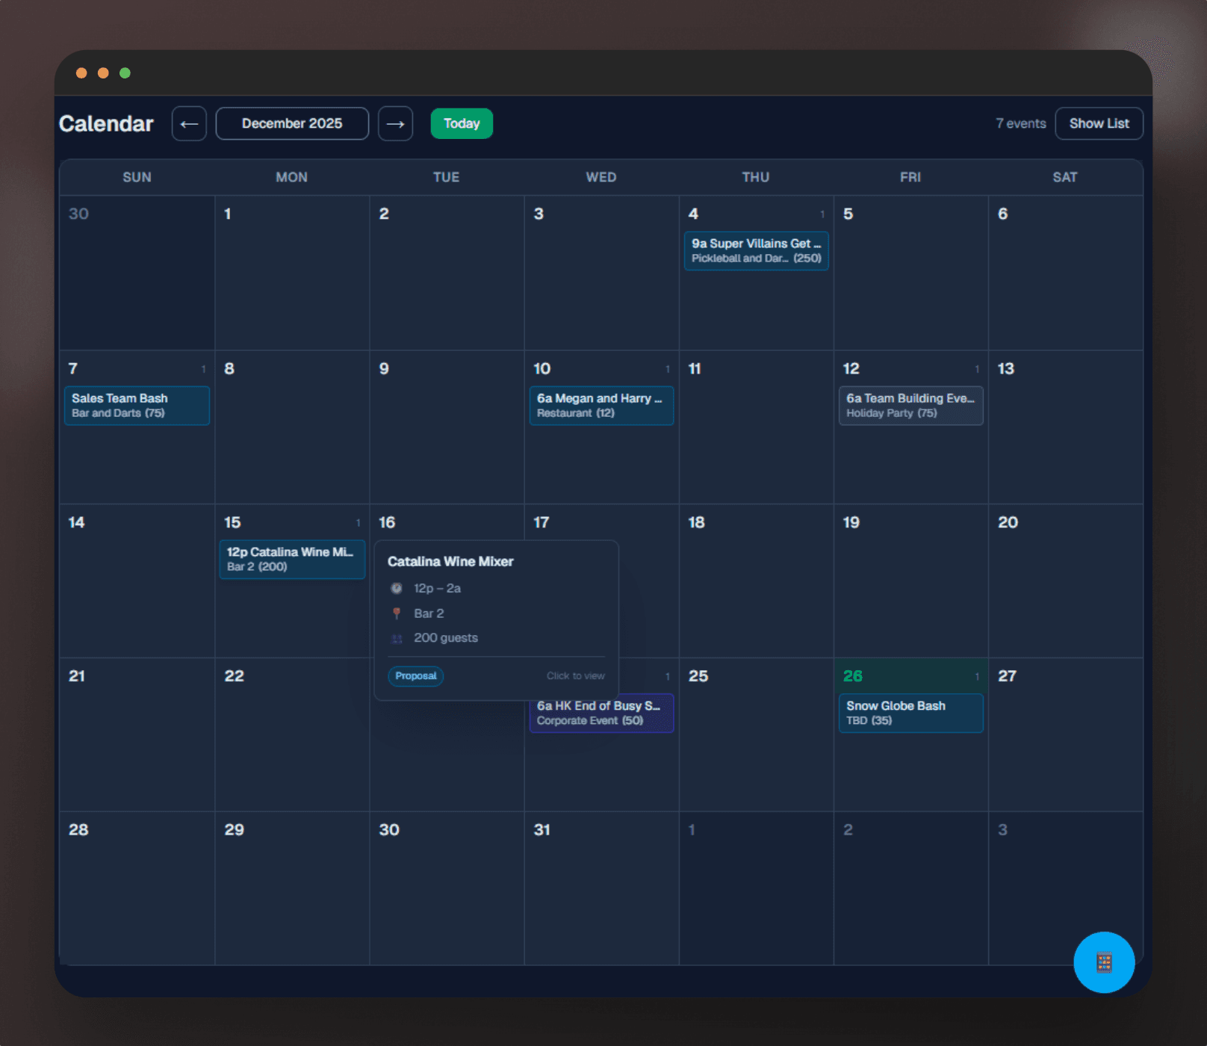Switch to list view with Show List
Viewport: 1207px width, 1046px height.
click(1099, 123)
